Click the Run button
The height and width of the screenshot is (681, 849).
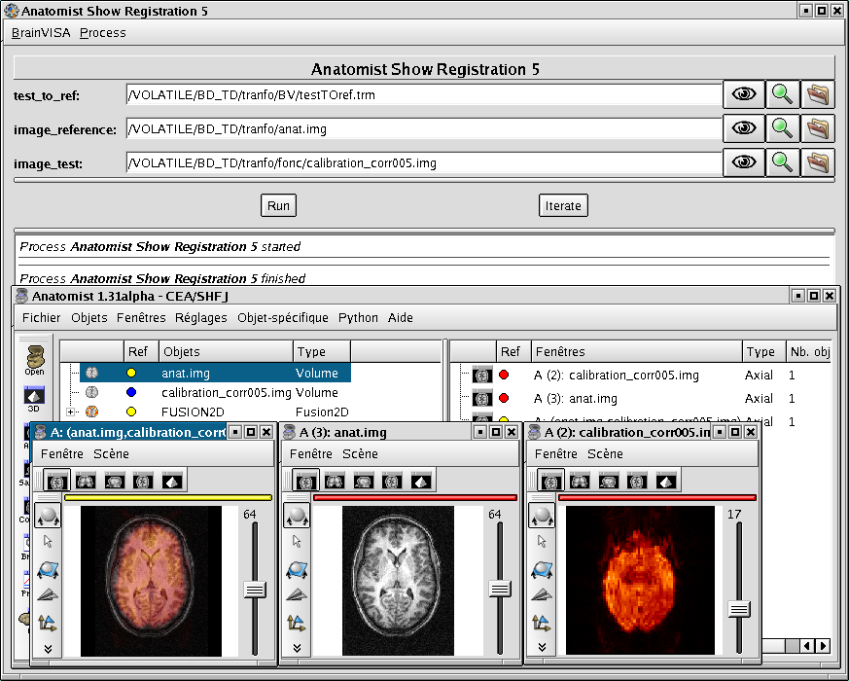279,205
